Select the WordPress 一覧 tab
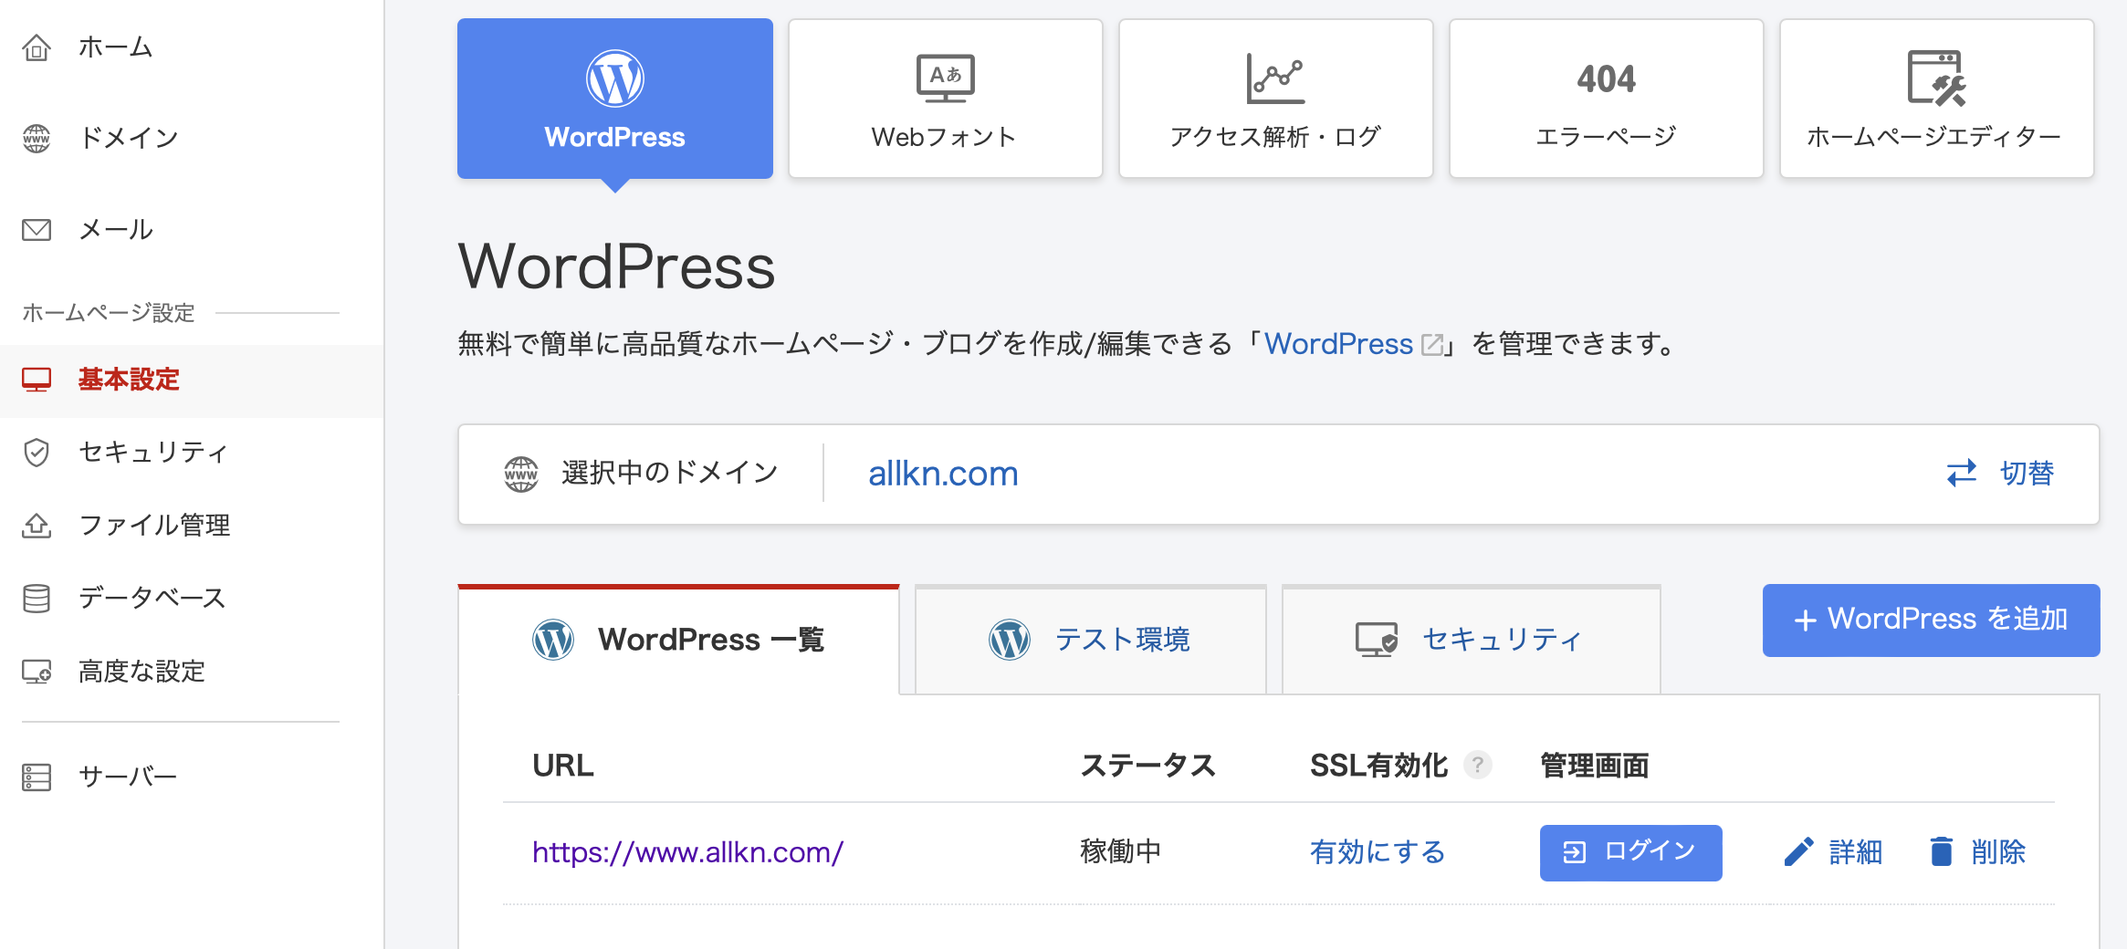Viewport: 2127px width, 949px height. click(x=679, y=640)
